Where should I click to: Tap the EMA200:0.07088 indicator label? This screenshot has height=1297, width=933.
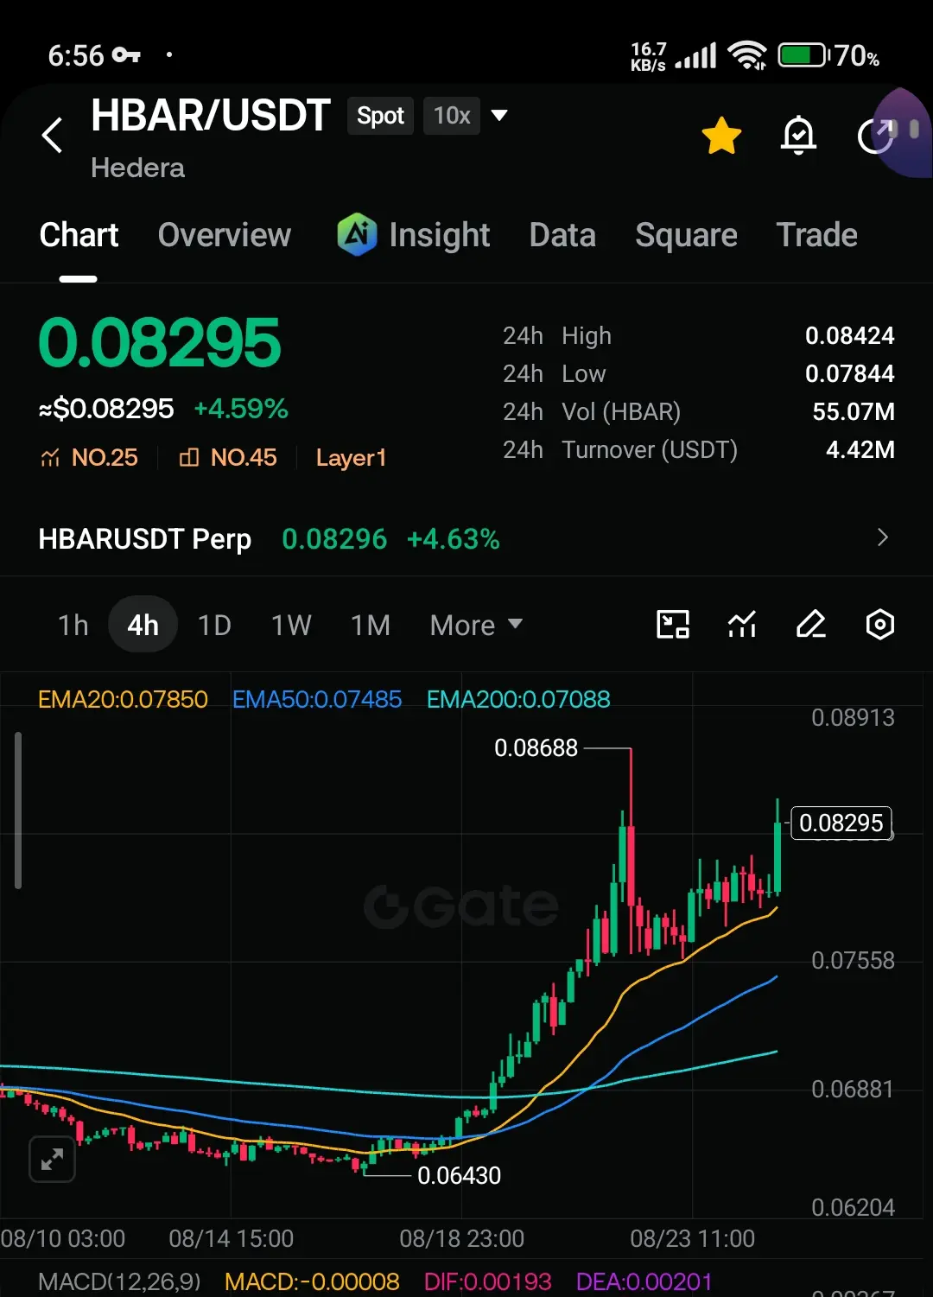(518, 699)
